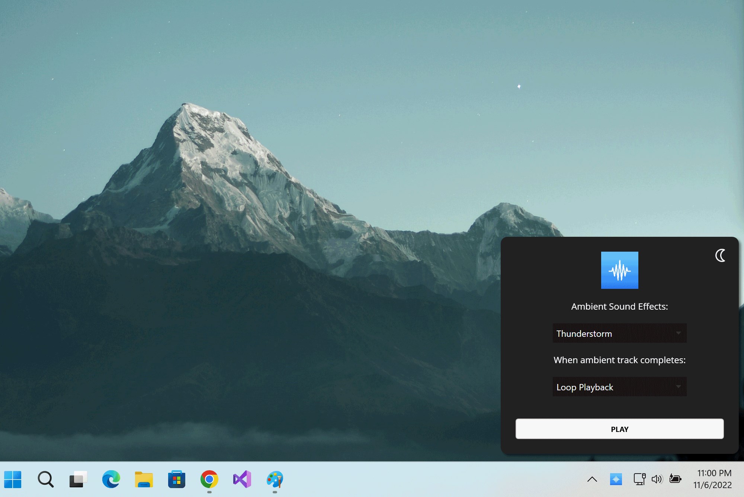Viewport: 744px width, 497px height.
Task: Open the clock and date 11:00 PM
Action: [x=713, y=479]
